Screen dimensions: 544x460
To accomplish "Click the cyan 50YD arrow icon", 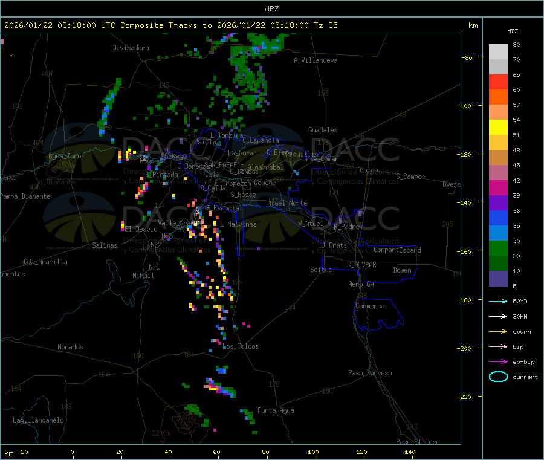I will [498, 301].
